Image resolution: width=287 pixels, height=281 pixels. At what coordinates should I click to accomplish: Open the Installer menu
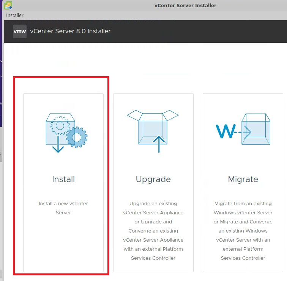[15, 15]
